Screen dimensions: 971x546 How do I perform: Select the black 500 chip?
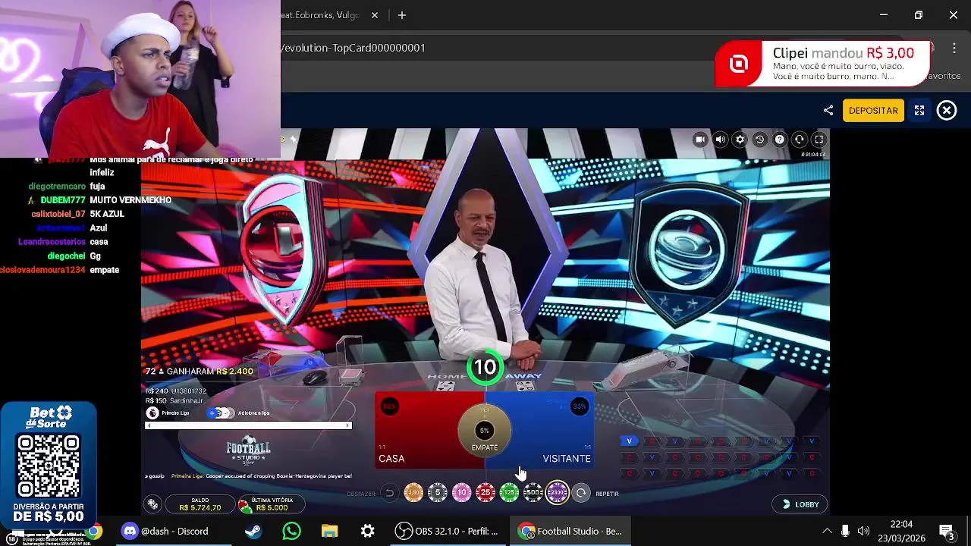click(533, 493)
